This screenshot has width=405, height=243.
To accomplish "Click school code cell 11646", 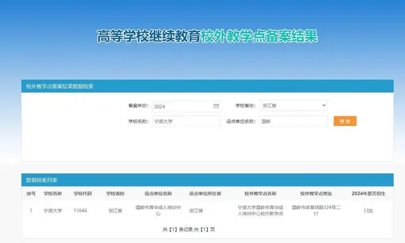I will click(80, 211).
